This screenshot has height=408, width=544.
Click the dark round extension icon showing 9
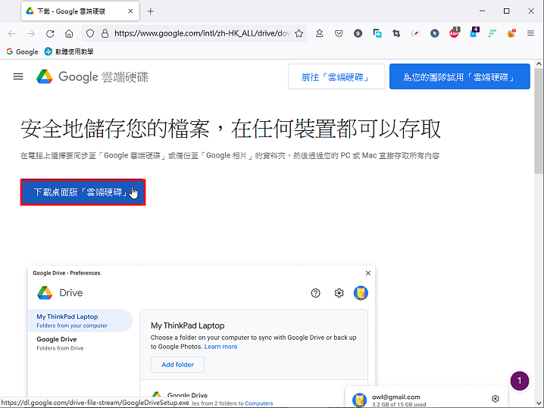point(358,33)
